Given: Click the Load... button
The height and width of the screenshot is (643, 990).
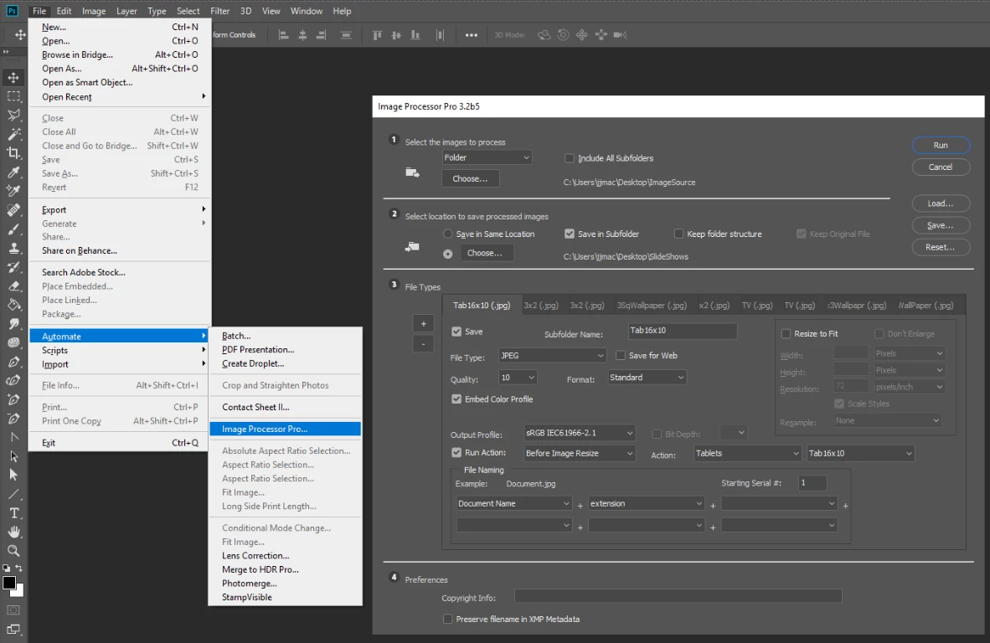Looking at the screenshot, I should 941,203.
